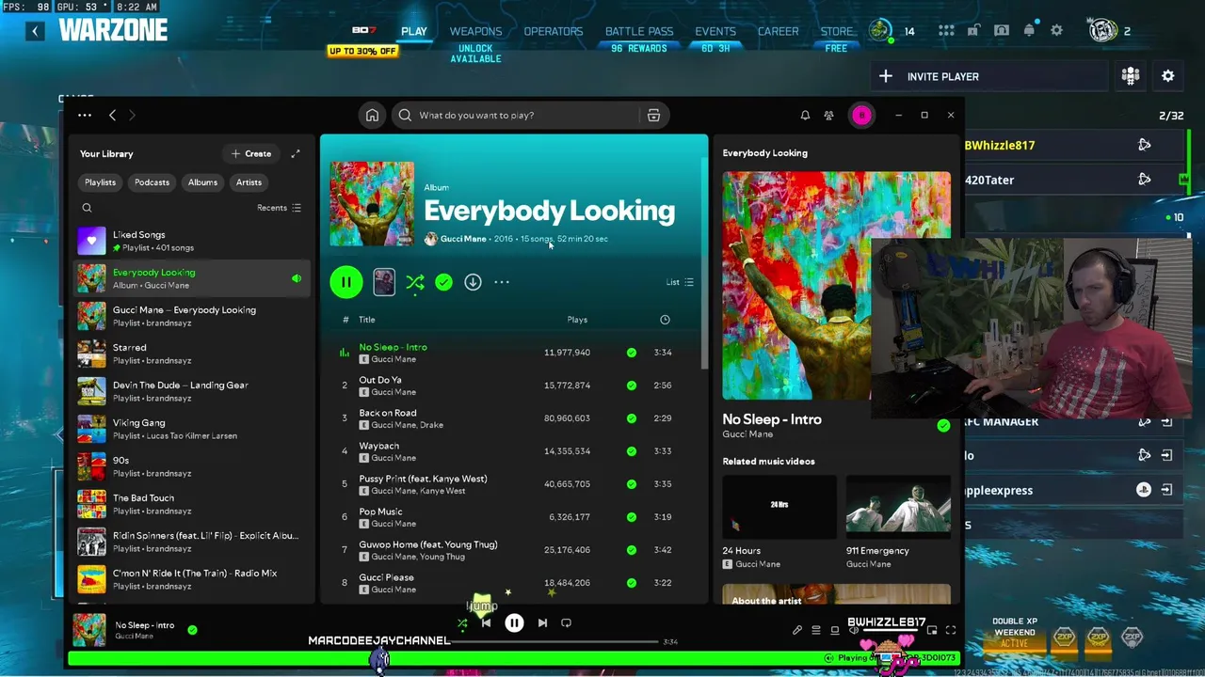Open Warzone EVENTS tab
Image resolution: width=1205 pixels, height=677 pixels.
pyautogui.click(x=715, y=32)
